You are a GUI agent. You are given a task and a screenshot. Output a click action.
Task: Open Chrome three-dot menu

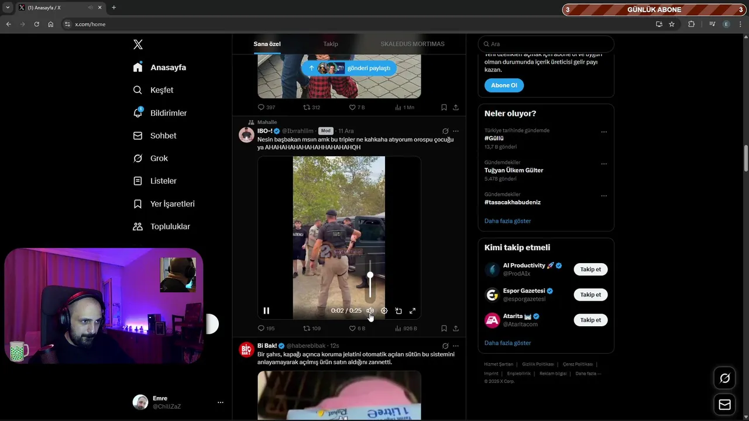(741, 24)
